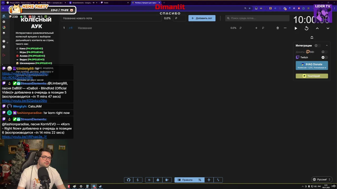The width and height of the screenshot is (337, 189).
Task: Open Limberg88's youtu.be link in chat
Action: tap(25, 75)
